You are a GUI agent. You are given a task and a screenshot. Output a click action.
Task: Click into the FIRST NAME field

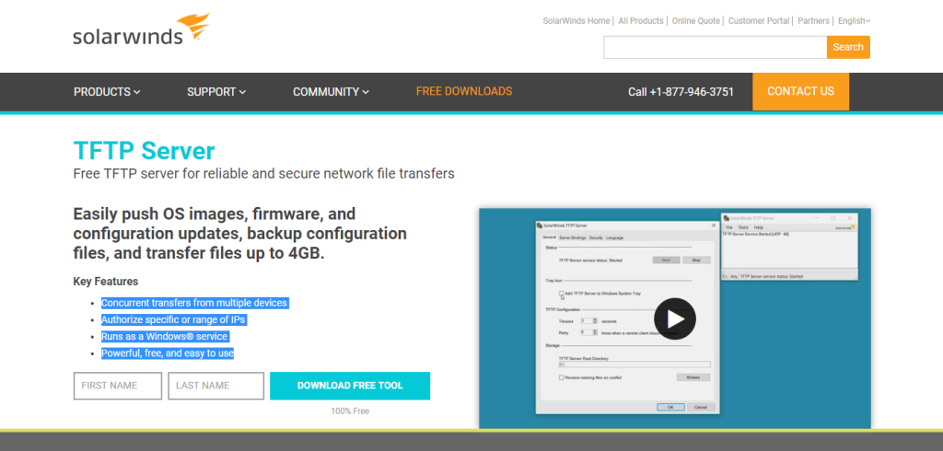click(117, 386)
